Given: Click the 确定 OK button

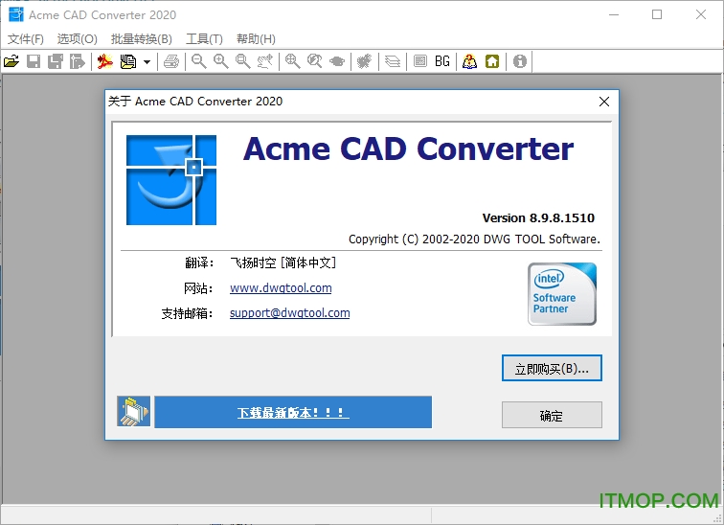Looking at the screenshot, I should tap(552, 415).
